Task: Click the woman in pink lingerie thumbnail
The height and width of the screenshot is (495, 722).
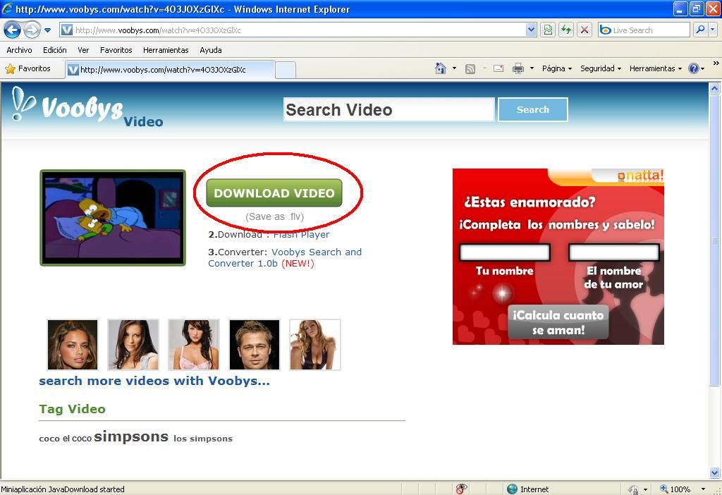Action: click(194, 345)
